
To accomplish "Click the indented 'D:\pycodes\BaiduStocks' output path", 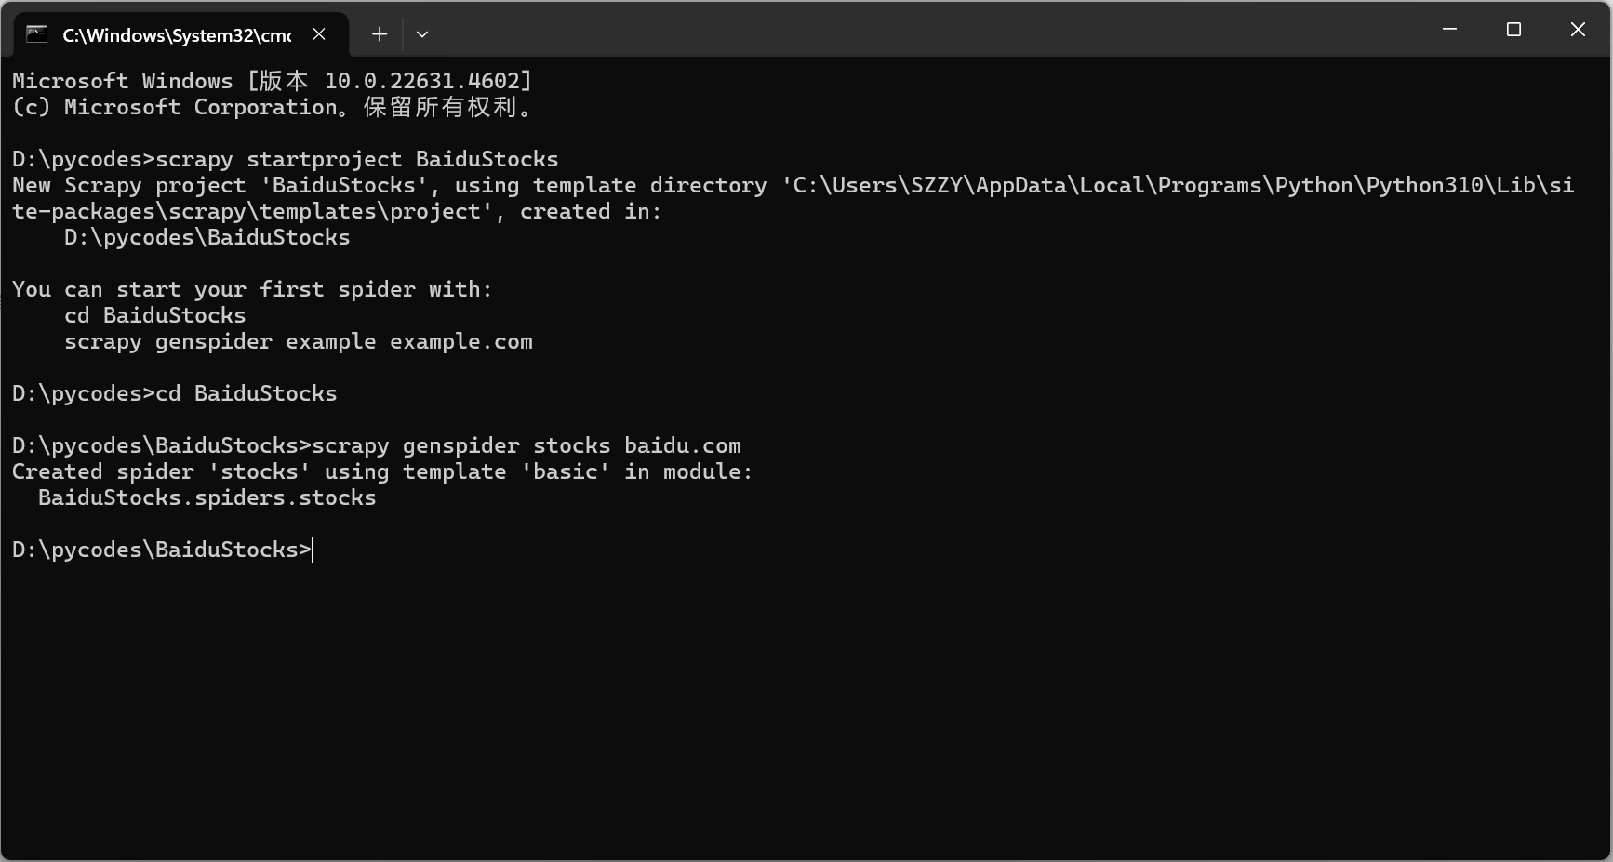I will 207,238.
